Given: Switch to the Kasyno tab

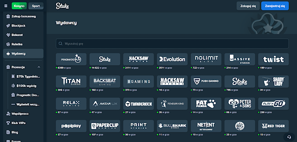Looking at the screenshot, I should [19, 6].
